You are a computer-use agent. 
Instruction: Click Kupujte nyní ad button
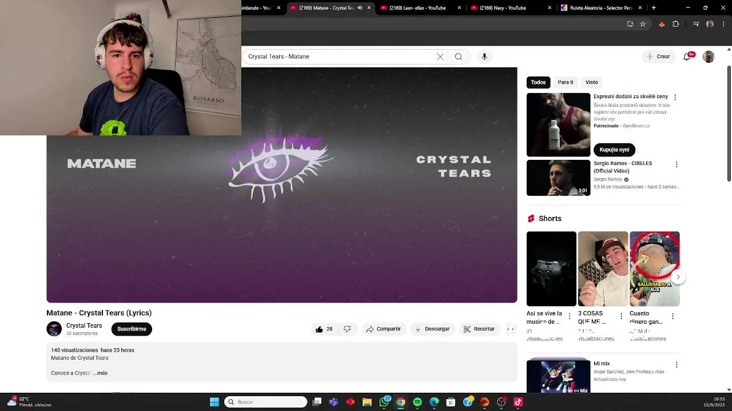[614, 150]
